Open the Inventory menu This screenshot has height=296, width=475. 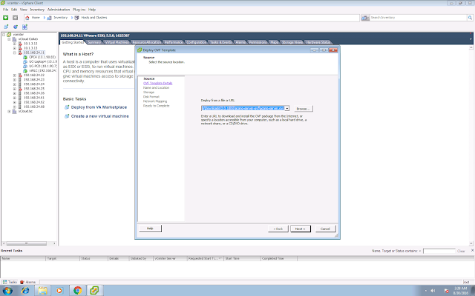pyautogui.click(x=37, y=10)
